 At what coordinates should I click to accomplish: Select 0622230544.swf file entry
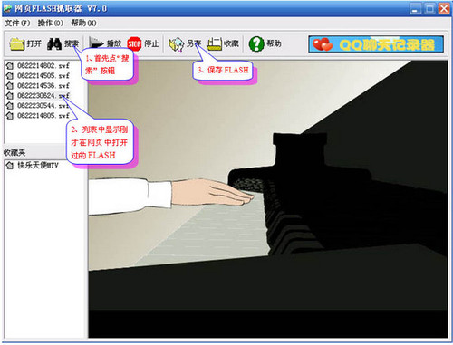point(38,105)
